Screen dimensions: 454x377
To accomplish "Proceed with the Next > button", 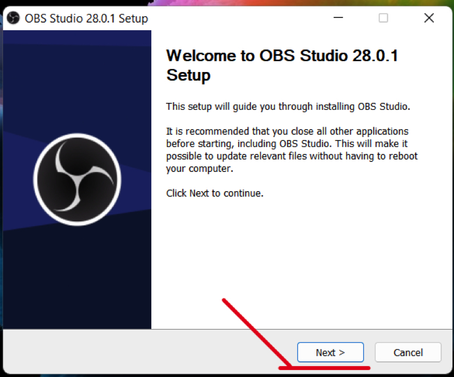I will 331,352.
